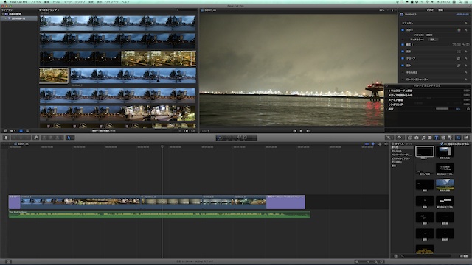Show the Effects browser
This screenshot has width=472, height=265.
pos(410,138)
